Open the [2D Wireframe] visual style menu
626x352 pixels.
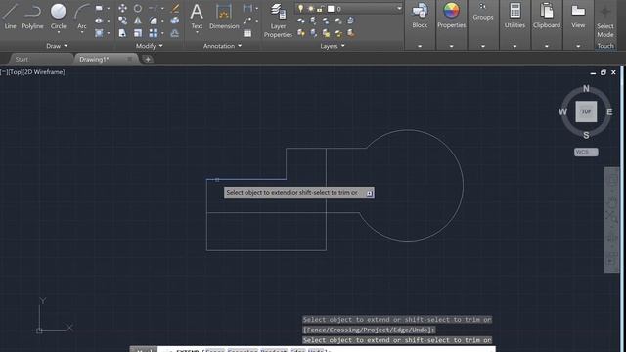45,72
